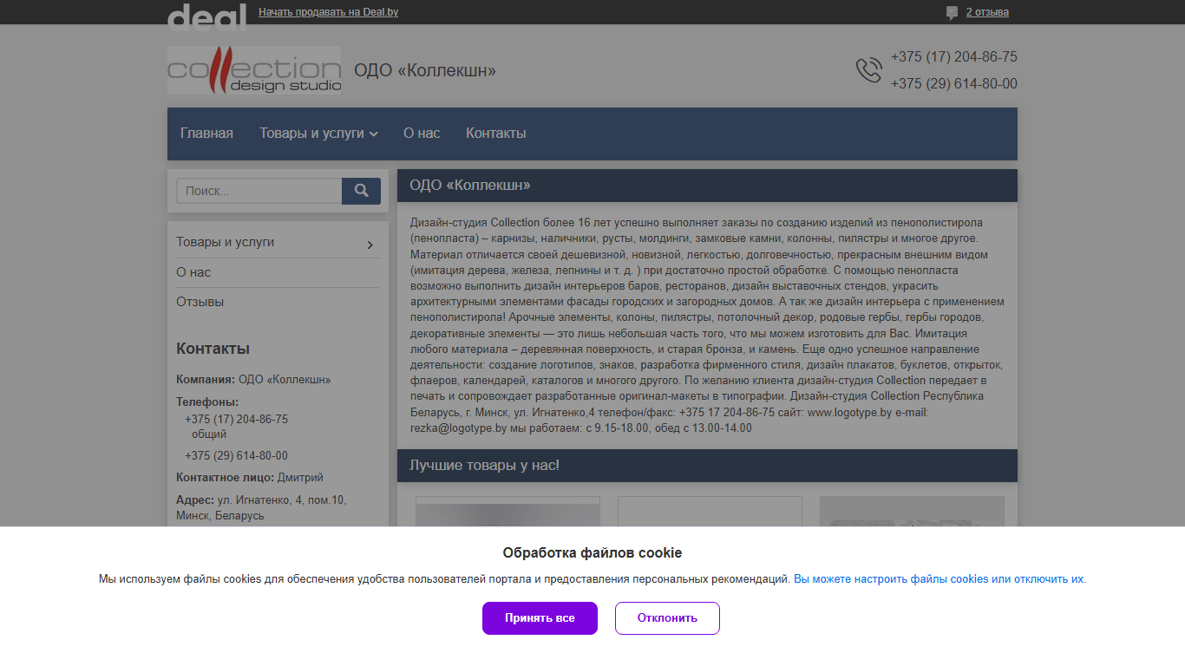Open 'Контакты' in the navigation bar
This screenshot has width=1185, height=666.
[x=496, y=134]
